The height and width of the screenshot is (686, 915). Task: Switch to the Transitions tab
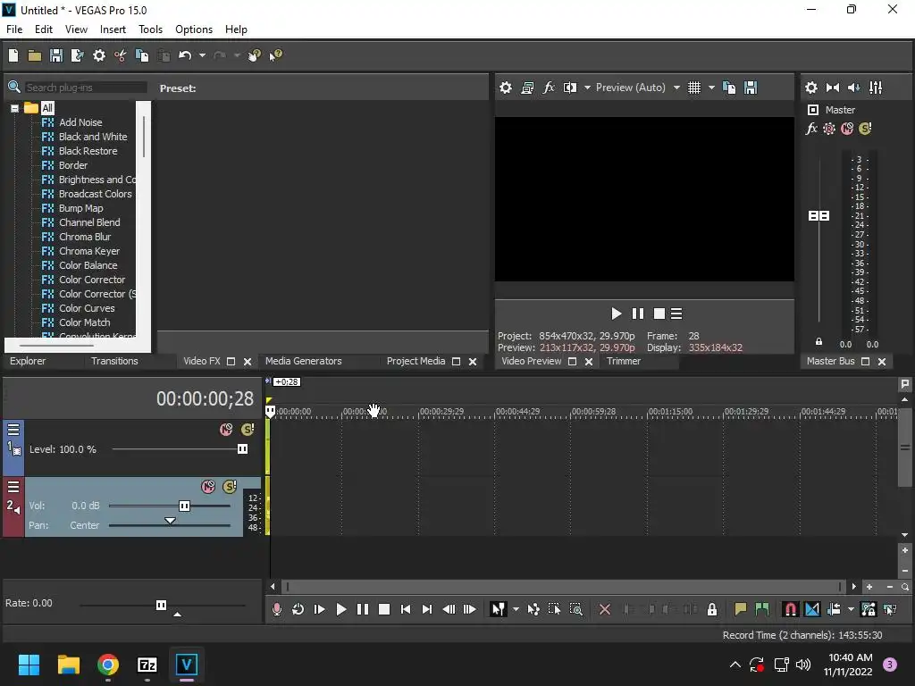(x=114, y=361)
